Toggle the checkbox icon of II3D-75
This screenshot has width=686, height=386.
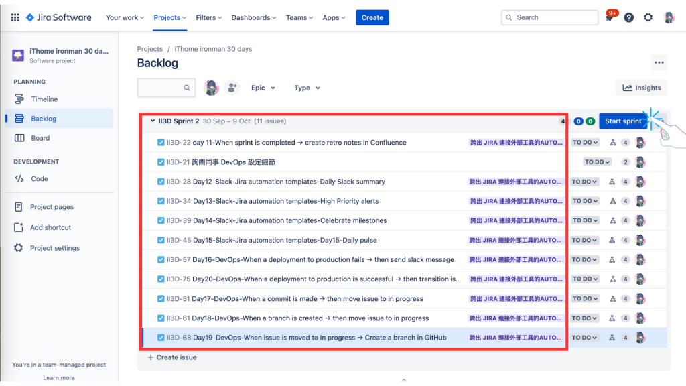[161, 279]
